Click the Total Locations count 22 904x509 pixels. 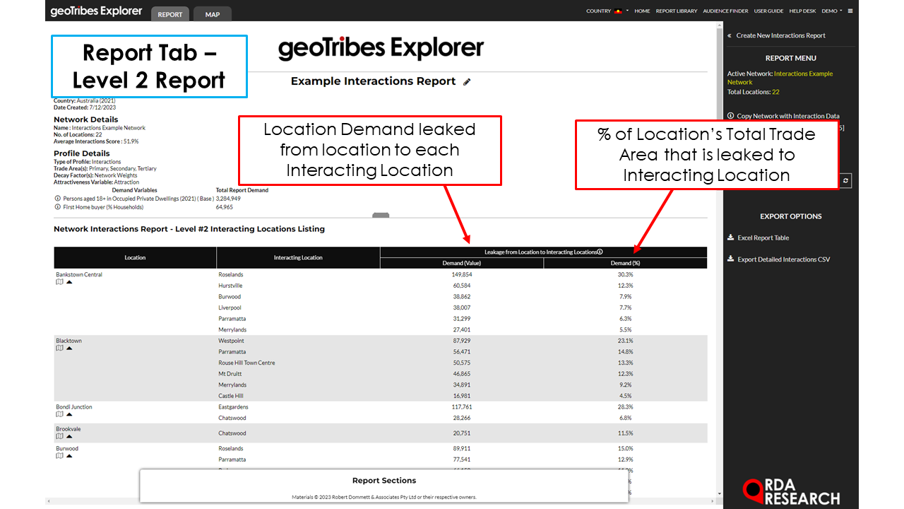click(775, 92)
